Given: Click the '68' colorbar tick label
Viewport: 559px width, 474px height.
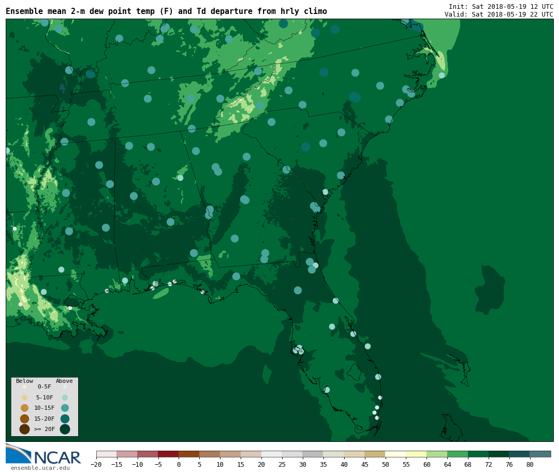Looking at the screenshot, I should 468,464.
